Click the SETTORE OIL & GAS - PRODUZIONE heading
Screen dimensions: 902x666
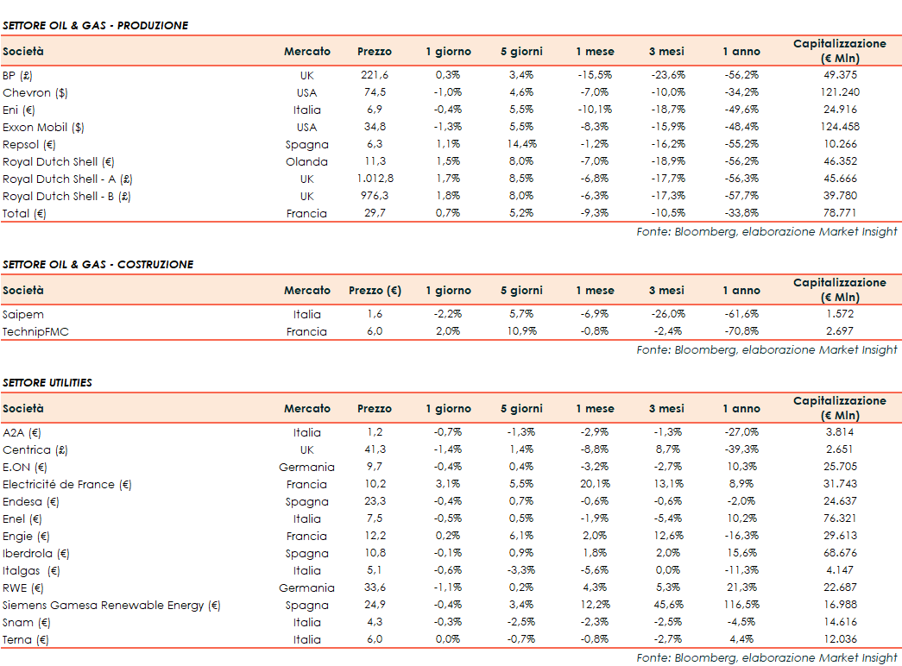pos(95,26)
